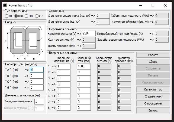This screenshot has height=122, width=174.
Task: Click the transformer core drawing
Action: coord(25,43)
